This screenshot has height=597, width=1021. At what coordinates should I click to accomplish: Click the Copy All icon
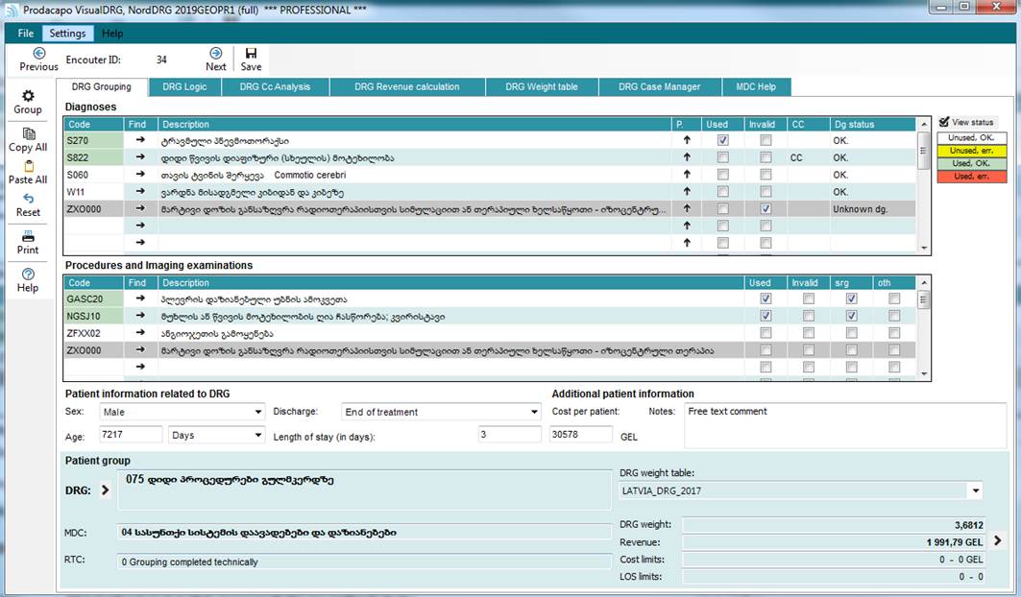(28, 133)
